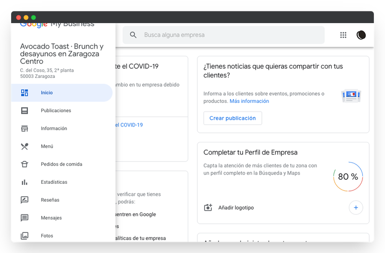385x253 pixels.
Task: Click the Google My Business logo
Action: [57, 25]
